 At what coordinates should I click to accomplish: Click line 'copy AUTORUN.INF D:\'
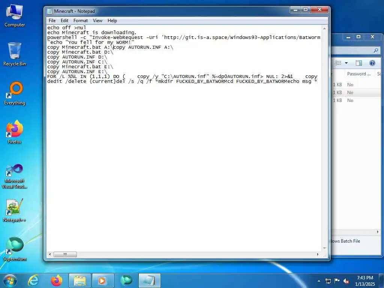(77, 57)
